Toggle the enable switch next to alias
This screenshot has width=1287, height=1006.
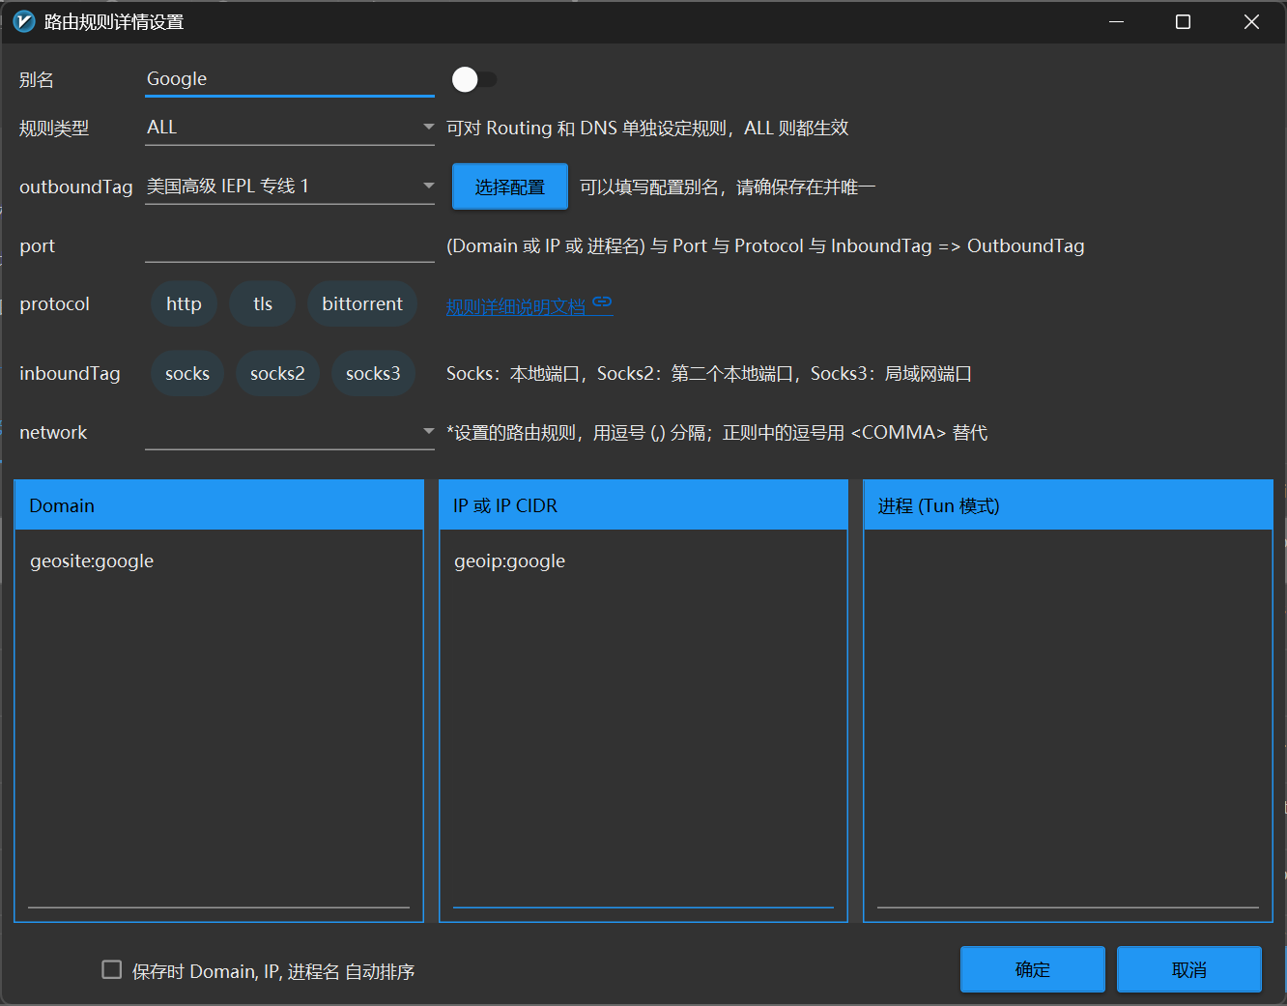(x=473, y=79)
